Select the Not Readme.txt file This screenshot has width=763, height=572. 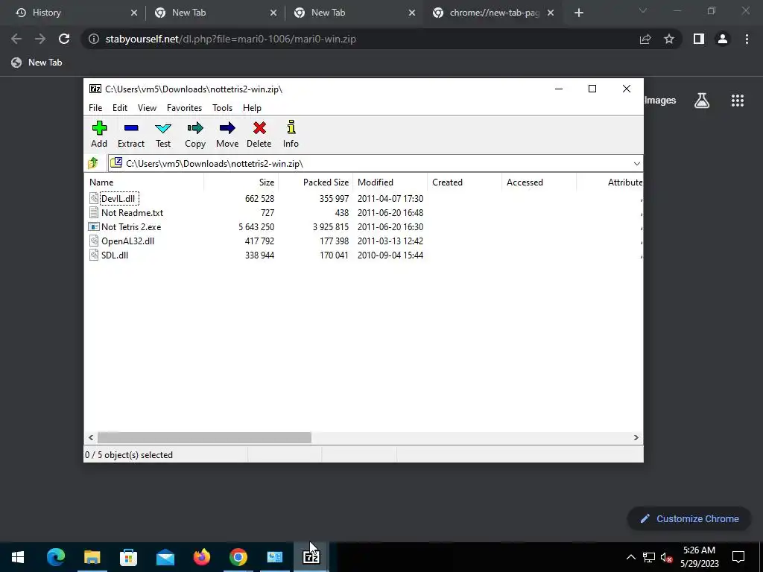pyautogui.click(x=132, y=212)
